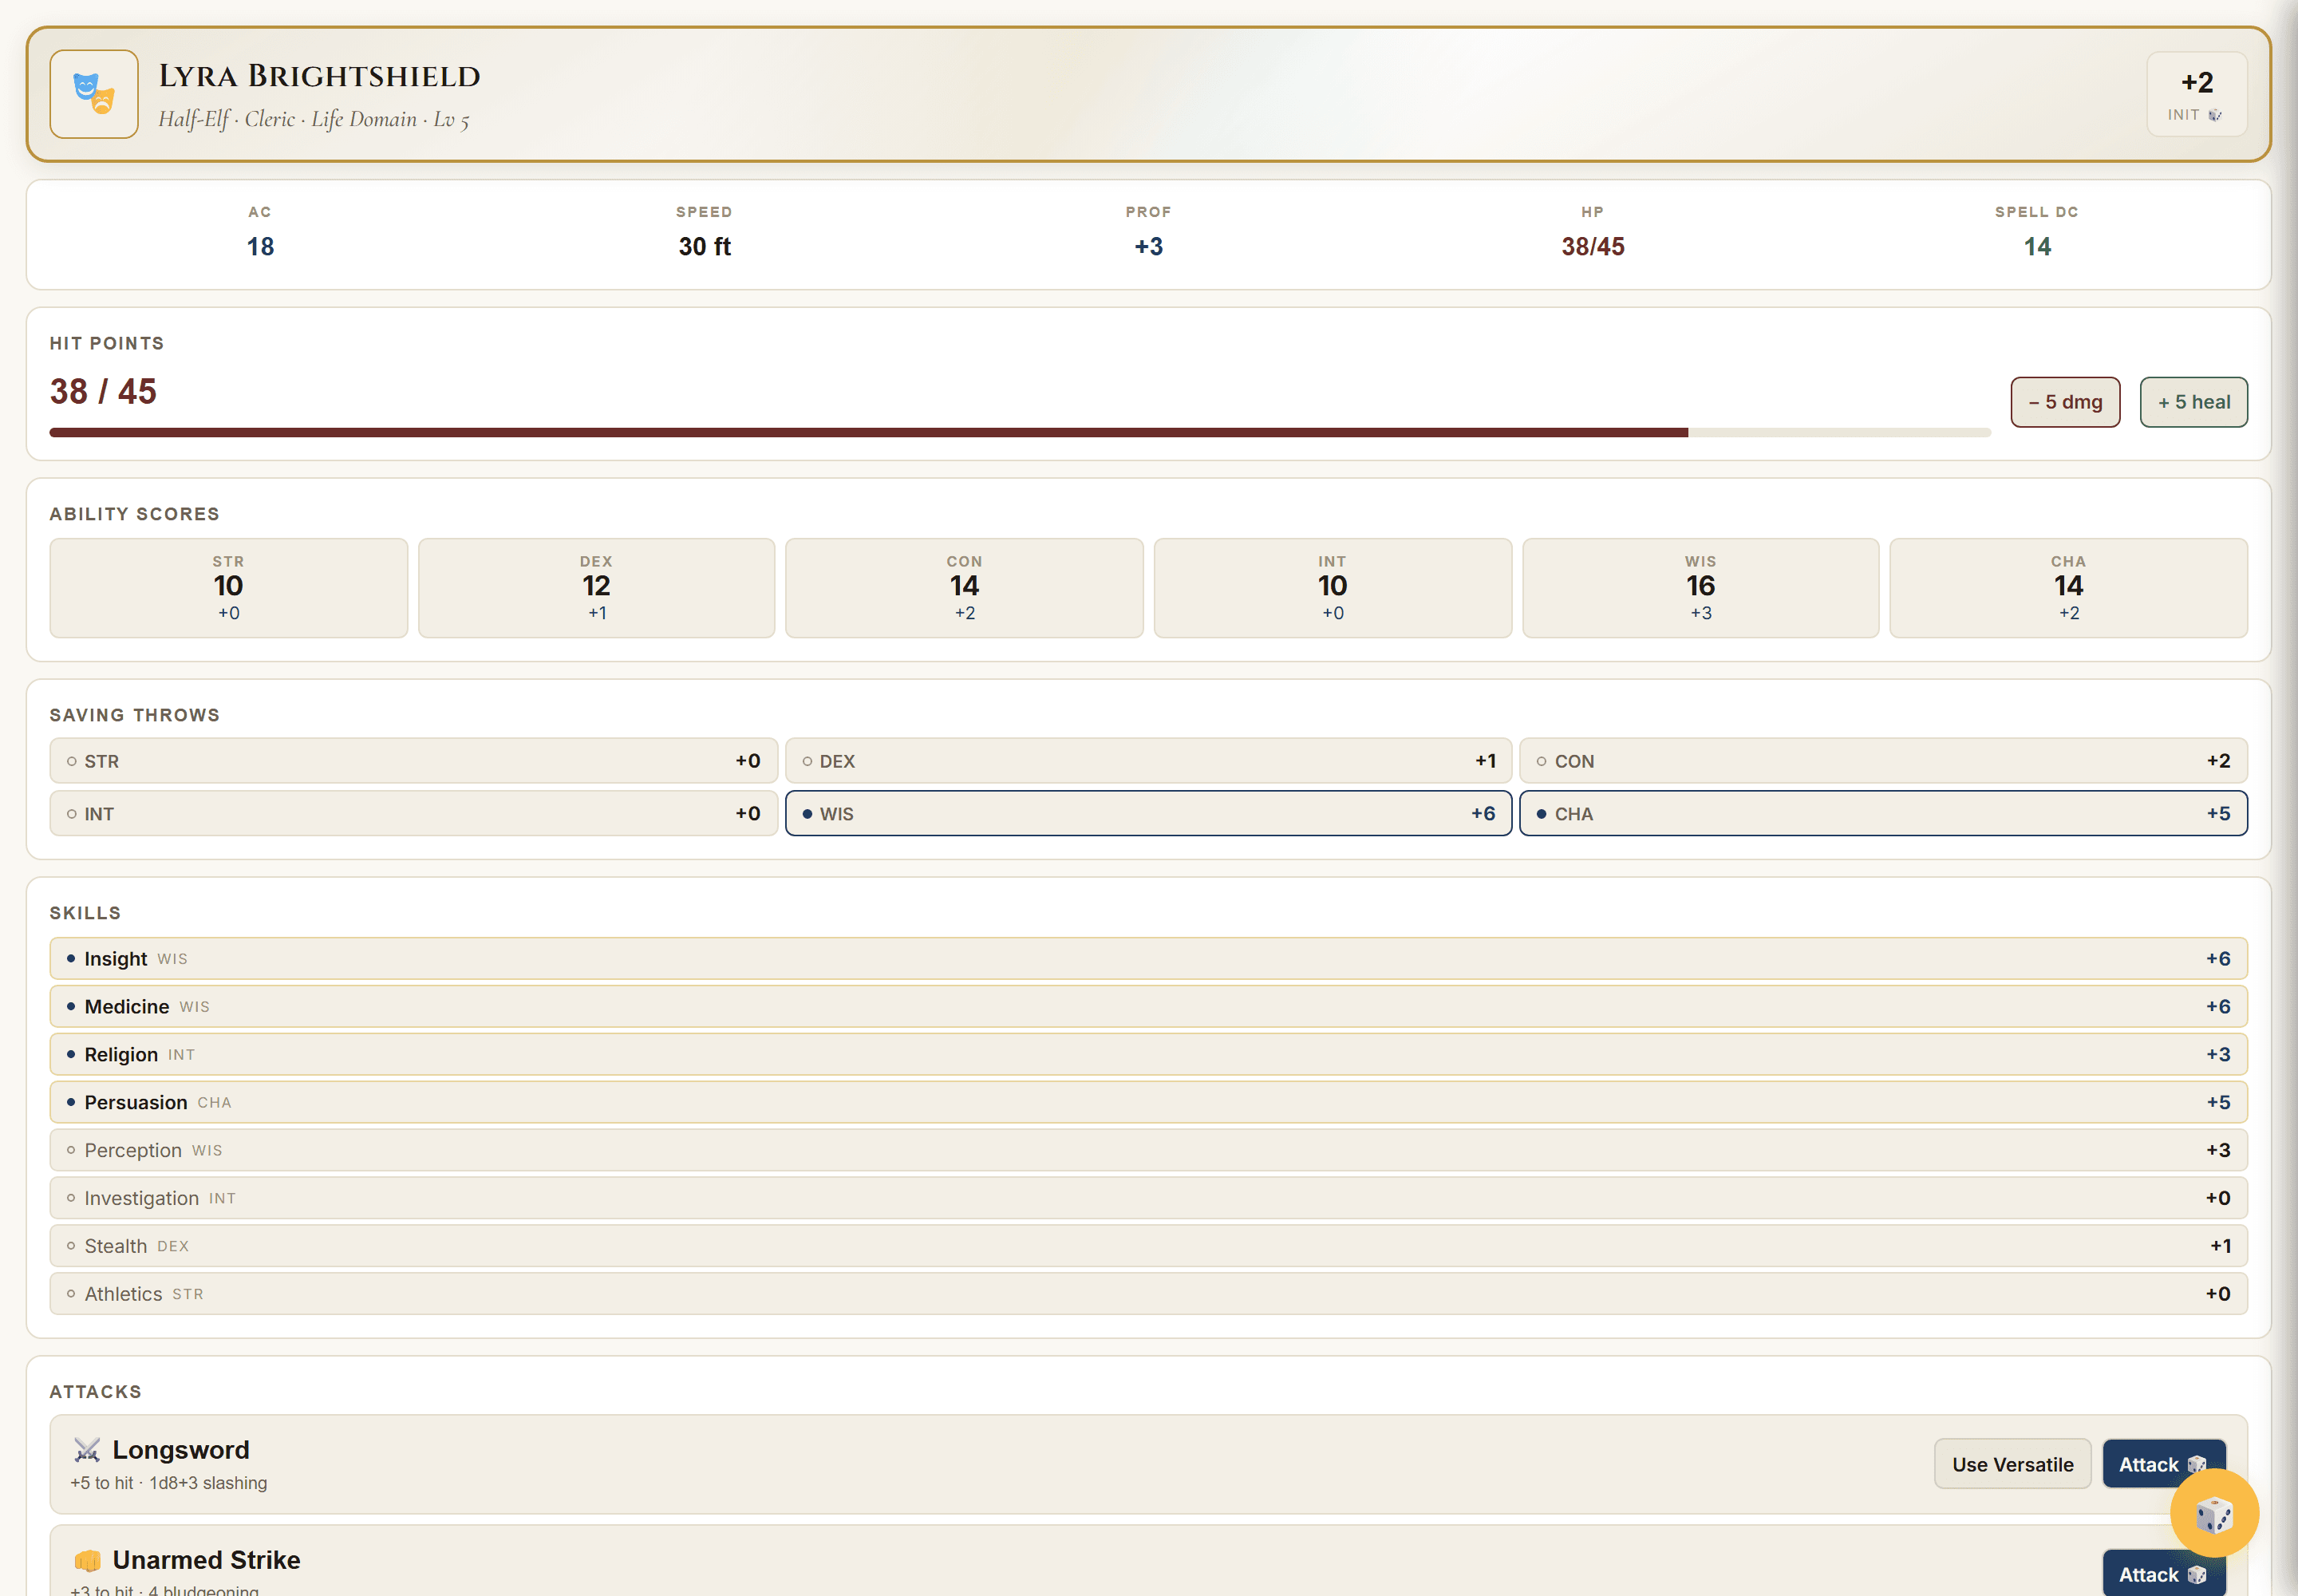Click the HP 38/45 stat in summary row

click(1593, 247)
